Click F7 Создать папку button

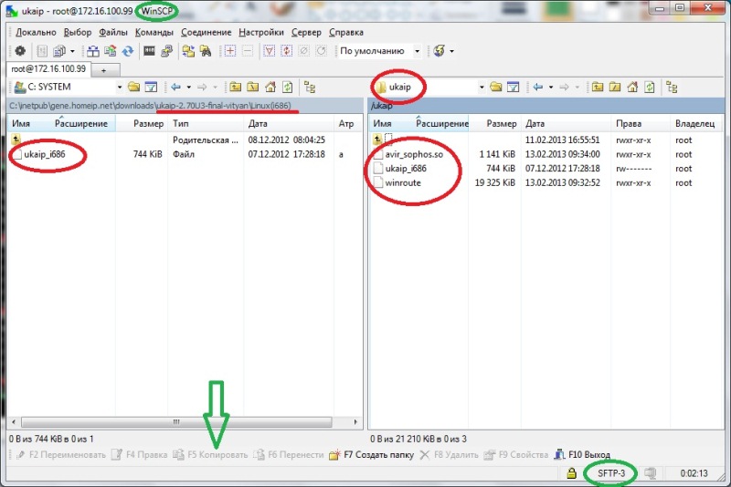pyautogui.click(x=371, y=454)
